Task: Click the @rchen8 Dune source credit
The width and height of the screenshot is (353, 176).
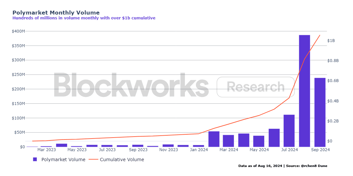Action: [313, 166]
